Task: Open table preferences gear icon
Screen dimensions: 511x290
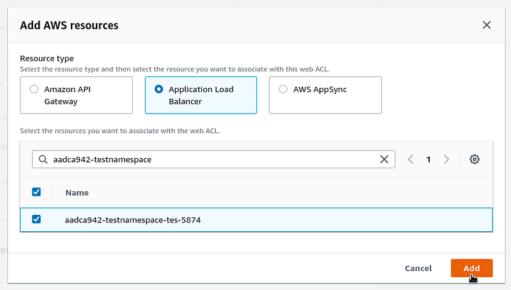Action: coord(475,159)
